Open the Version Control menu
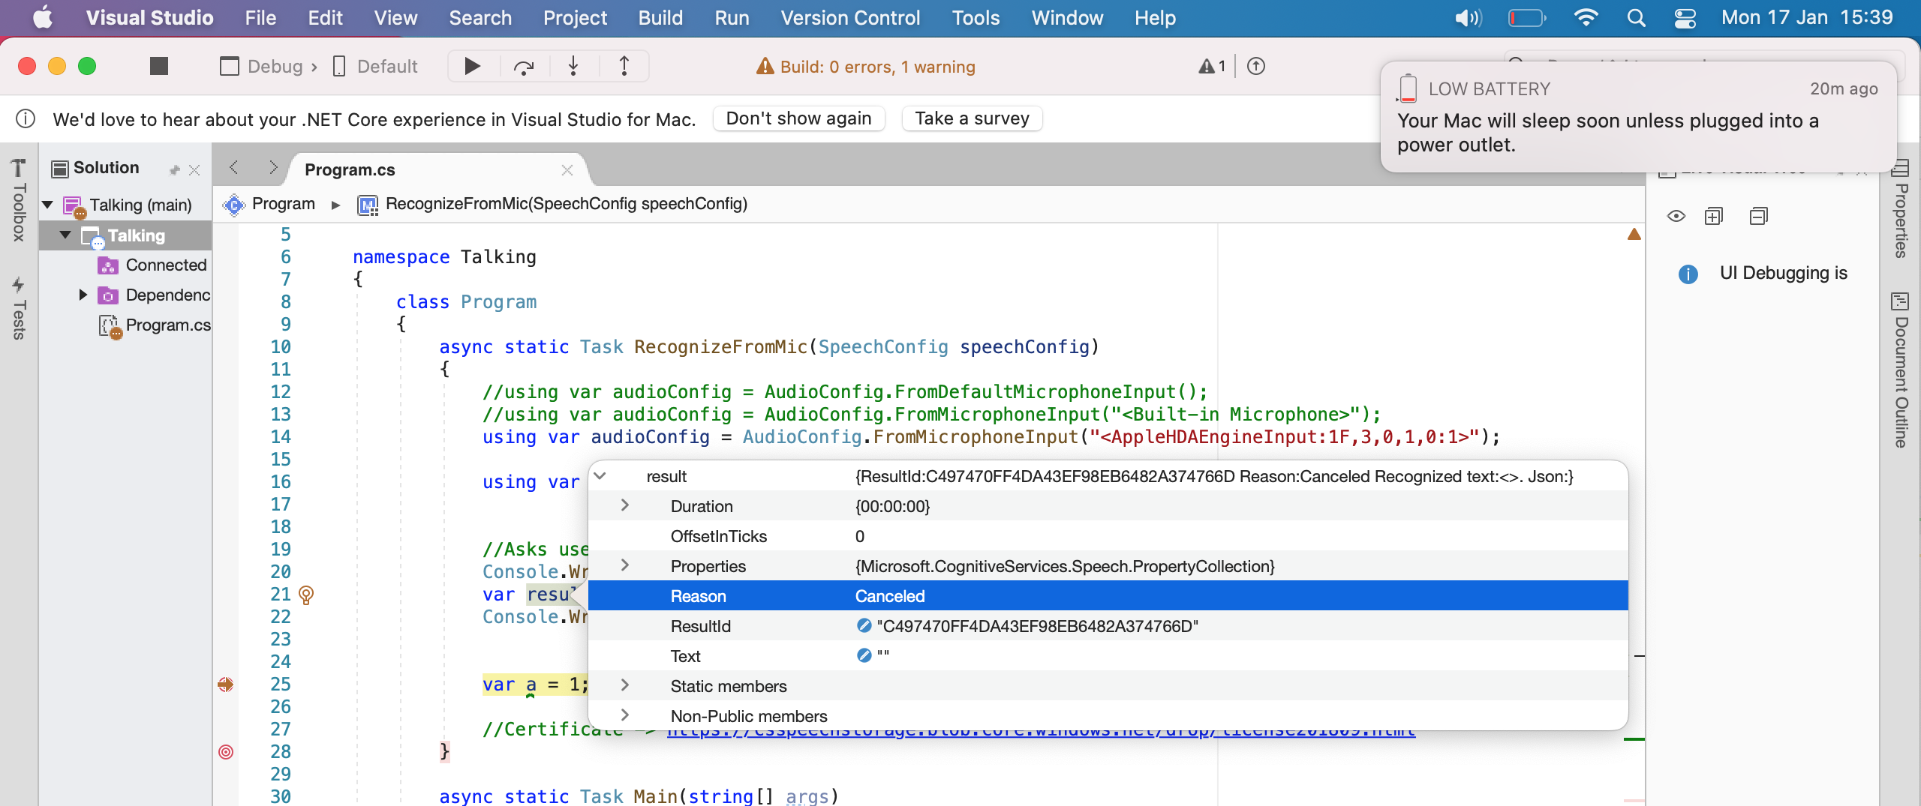Image resolution: width=1921 pixels, height=806 pixels. pyautogui.click(x=849, y=17)
